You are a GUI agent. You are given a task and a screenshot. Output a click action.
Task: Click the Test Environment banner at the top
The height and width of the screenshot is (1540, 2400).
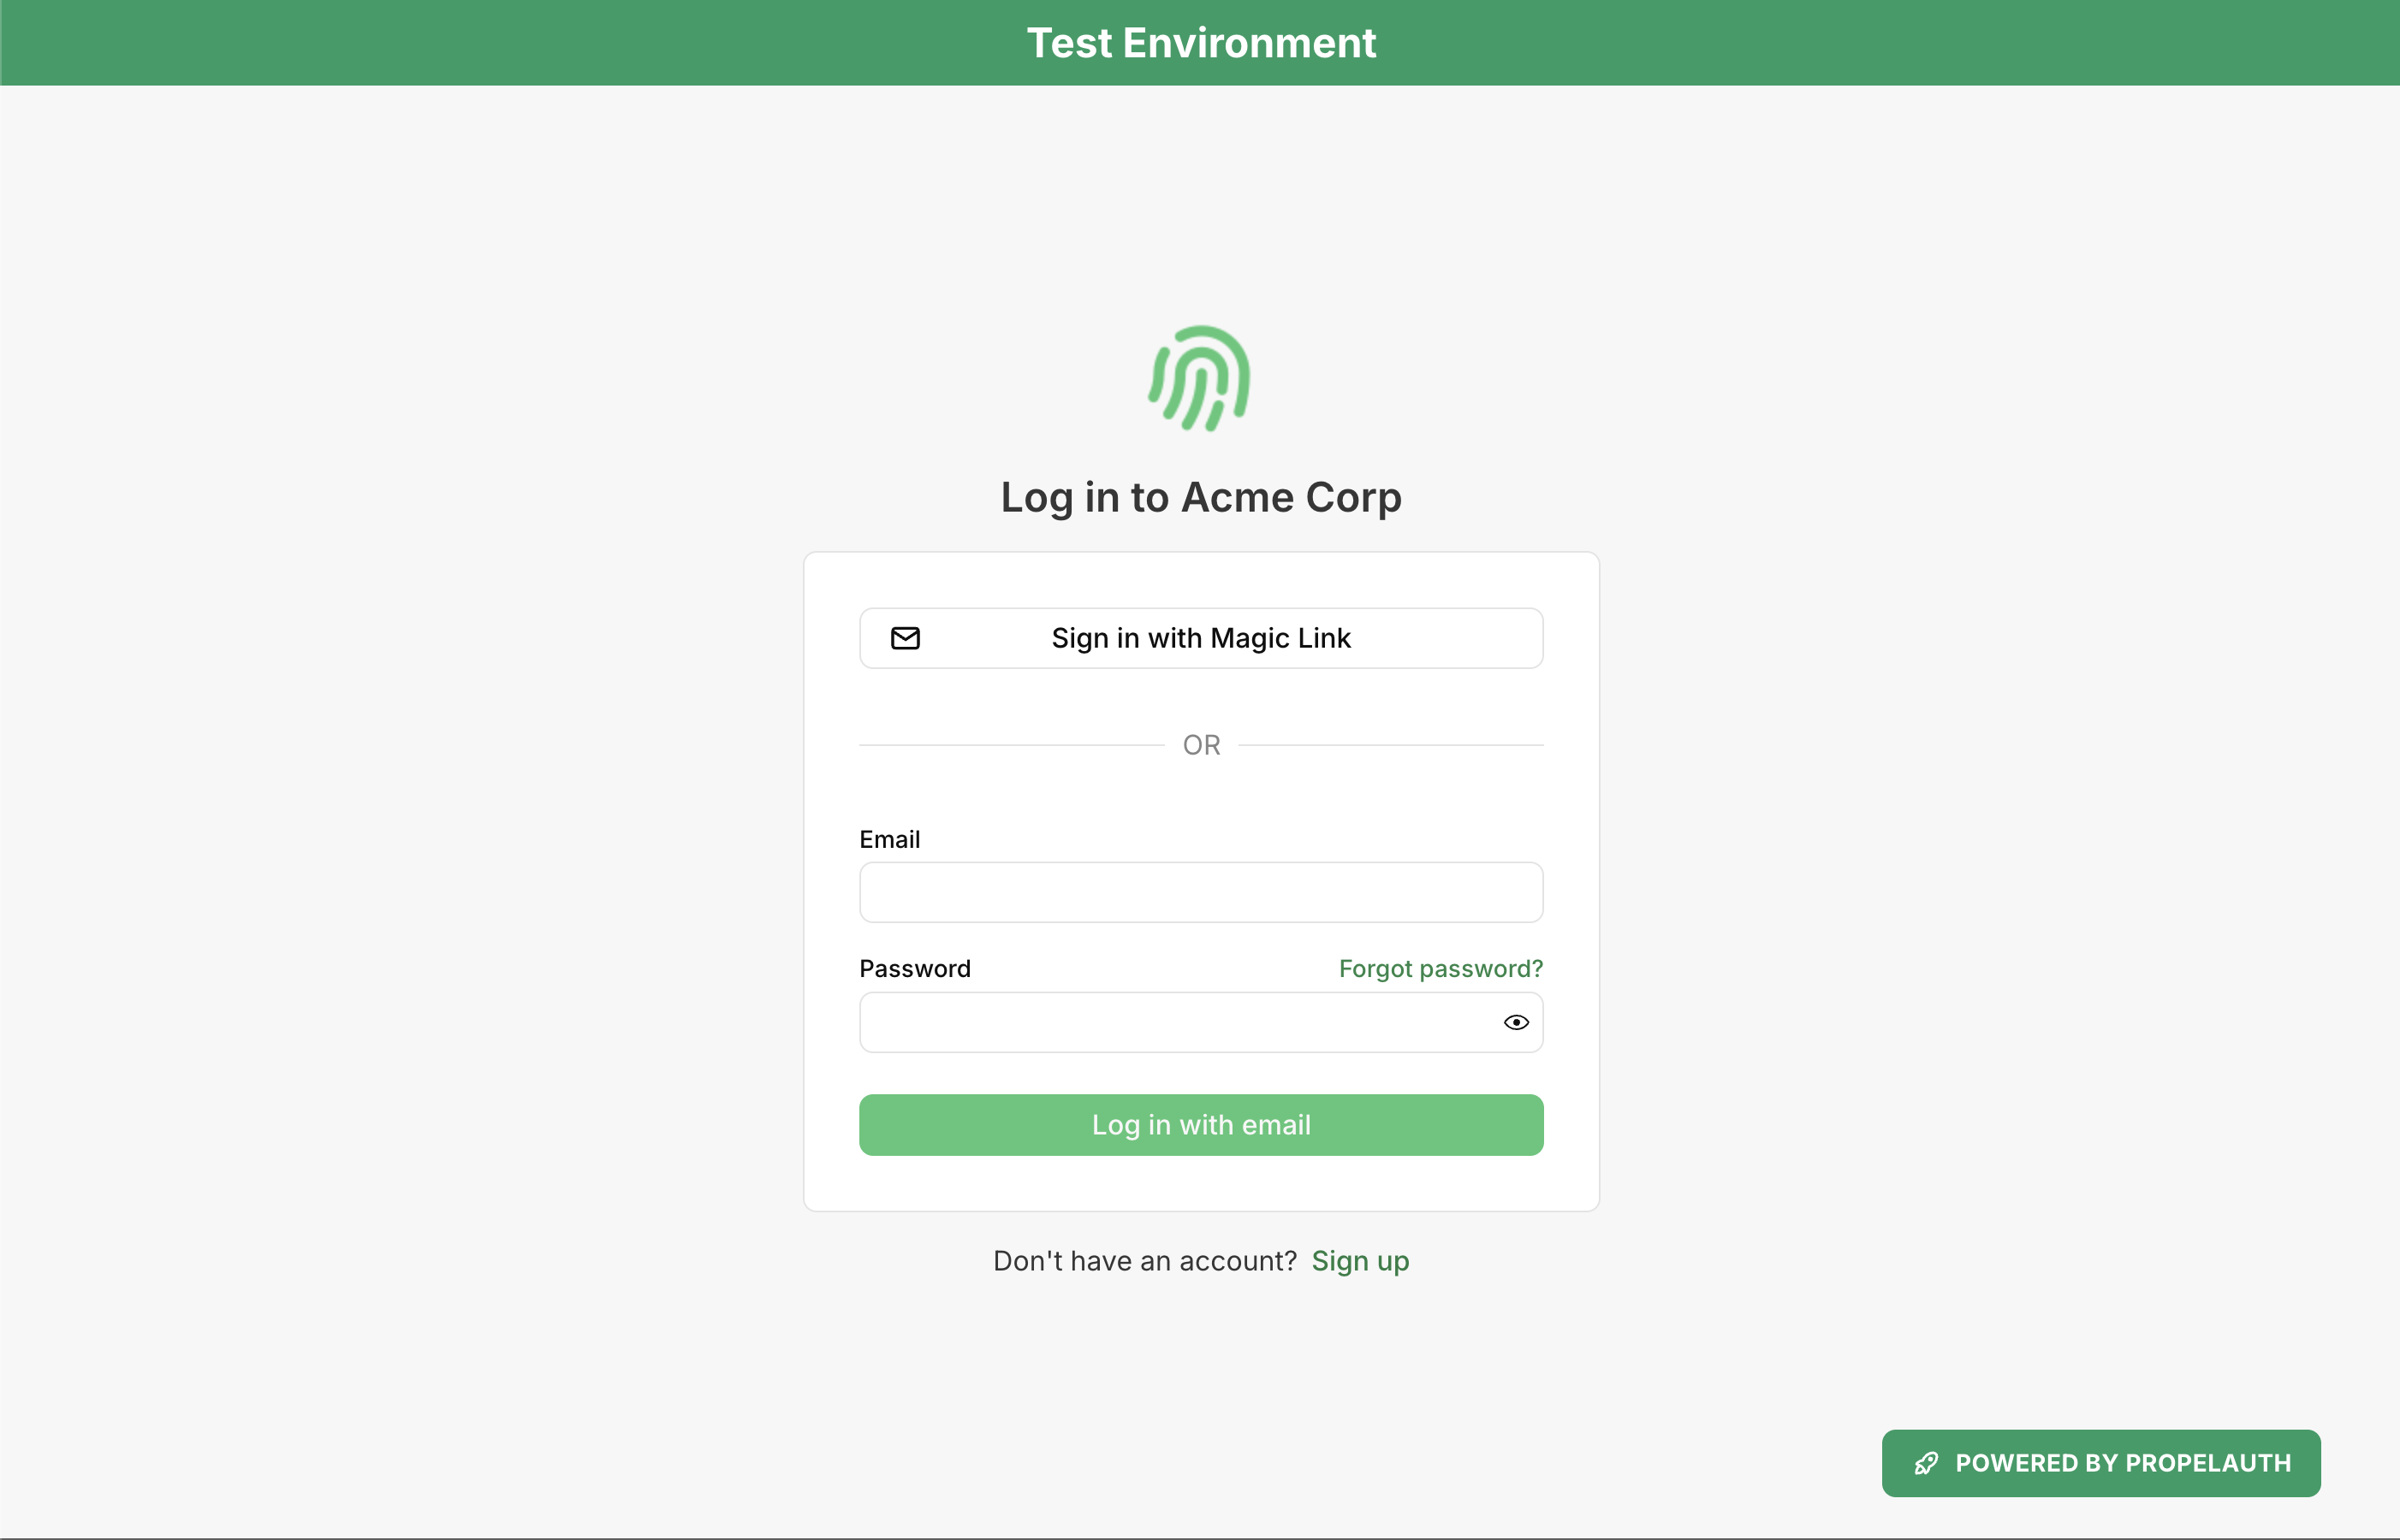1201,42
